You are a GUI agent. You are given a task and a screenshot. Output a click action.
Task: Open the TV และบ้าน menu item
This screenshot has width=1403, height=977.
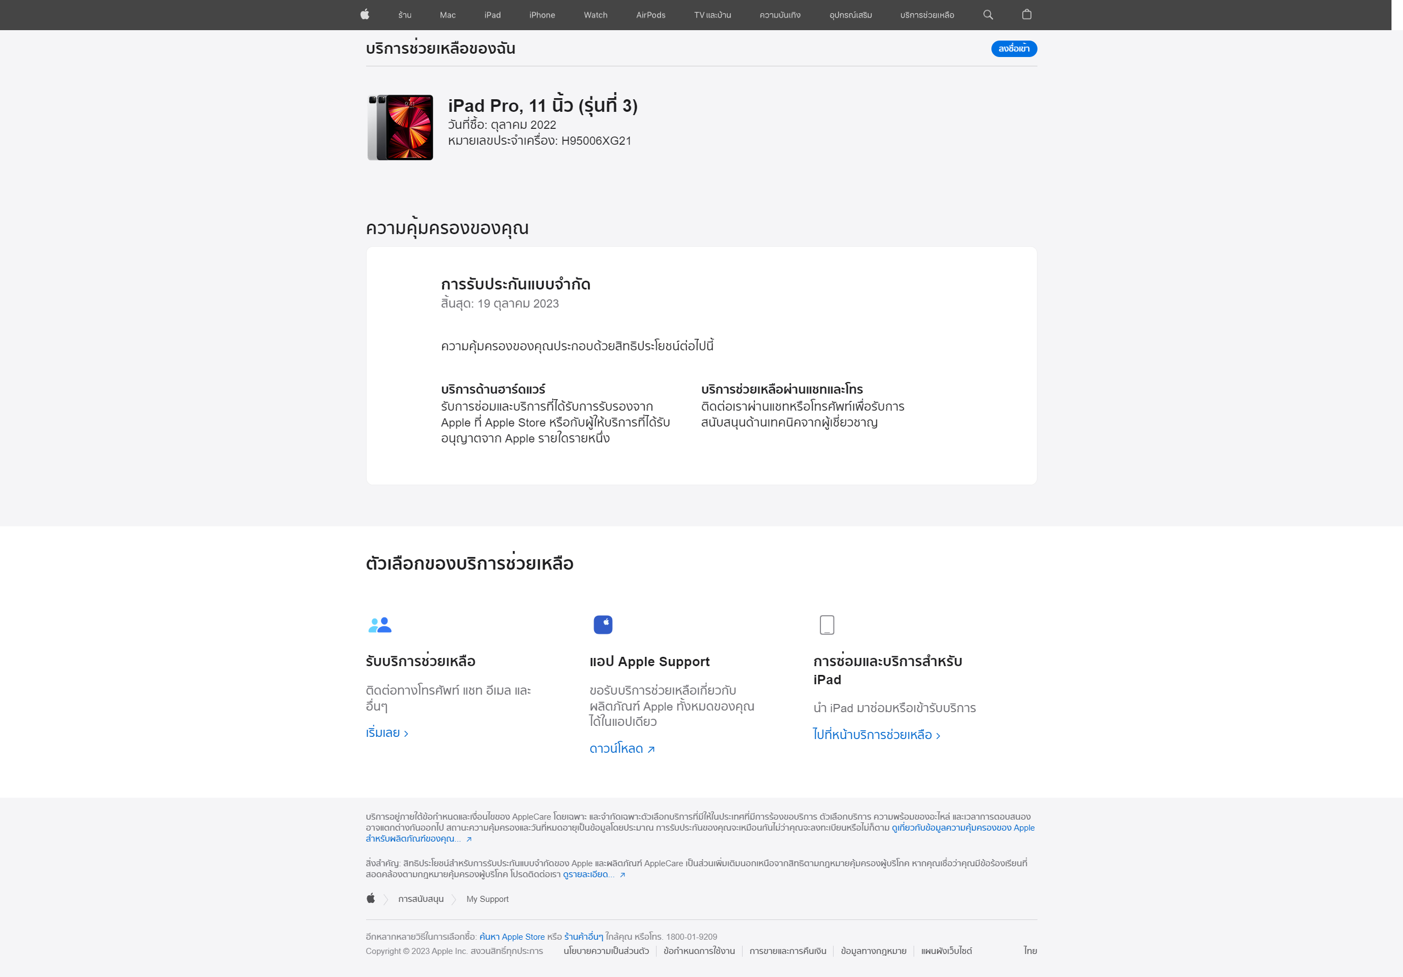click(712, 15)
